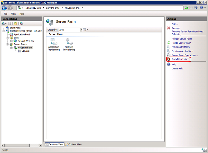Click the Edit... action link
The image size is (208, 153).
pyautogui.click(x=175, y=24)
